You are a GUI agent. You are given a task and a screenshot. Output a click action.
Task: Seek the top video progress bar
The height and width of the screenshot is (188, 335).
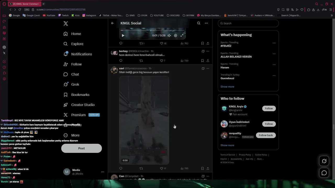tap(152, 30)
